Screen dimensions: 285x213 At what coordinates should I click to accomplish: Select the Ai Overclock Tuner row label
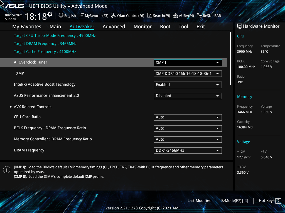point(31,62)
